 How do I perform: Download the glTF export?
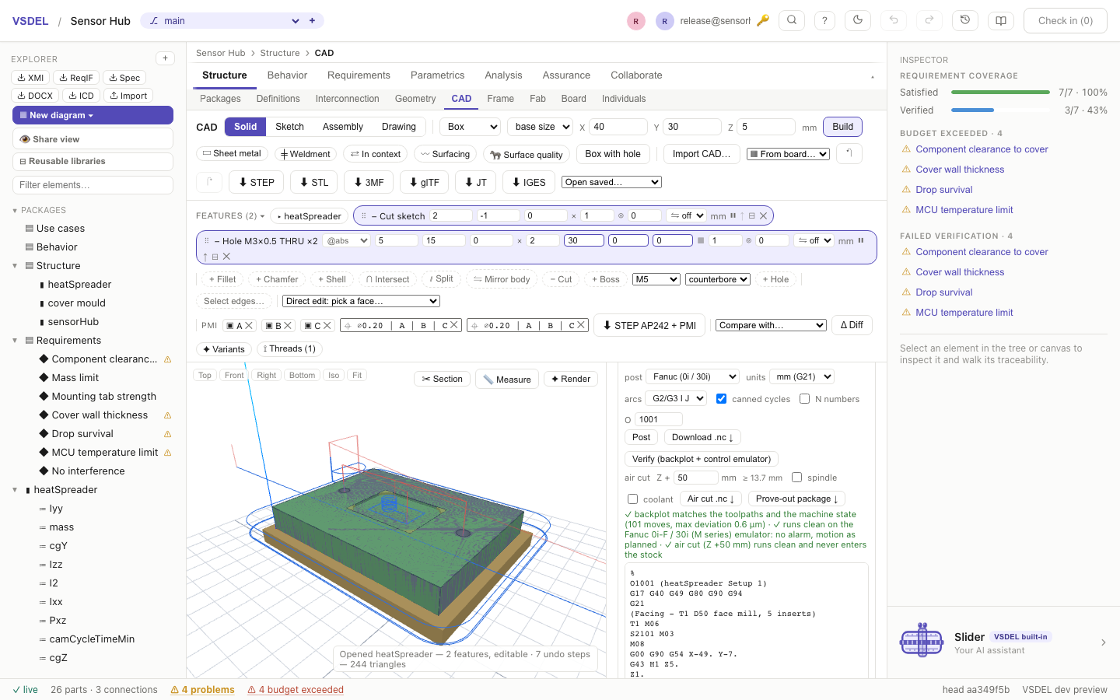[x=424, y=182]
